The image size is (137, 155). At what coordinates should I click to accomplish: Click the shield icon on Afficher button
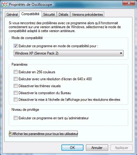[10, 134]
